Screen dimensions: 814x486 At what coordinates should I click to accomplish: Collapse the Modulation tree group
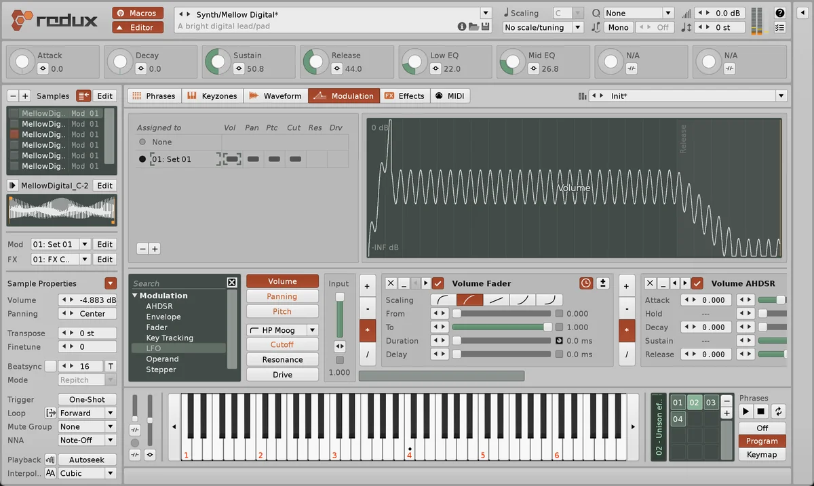[135, 296]
